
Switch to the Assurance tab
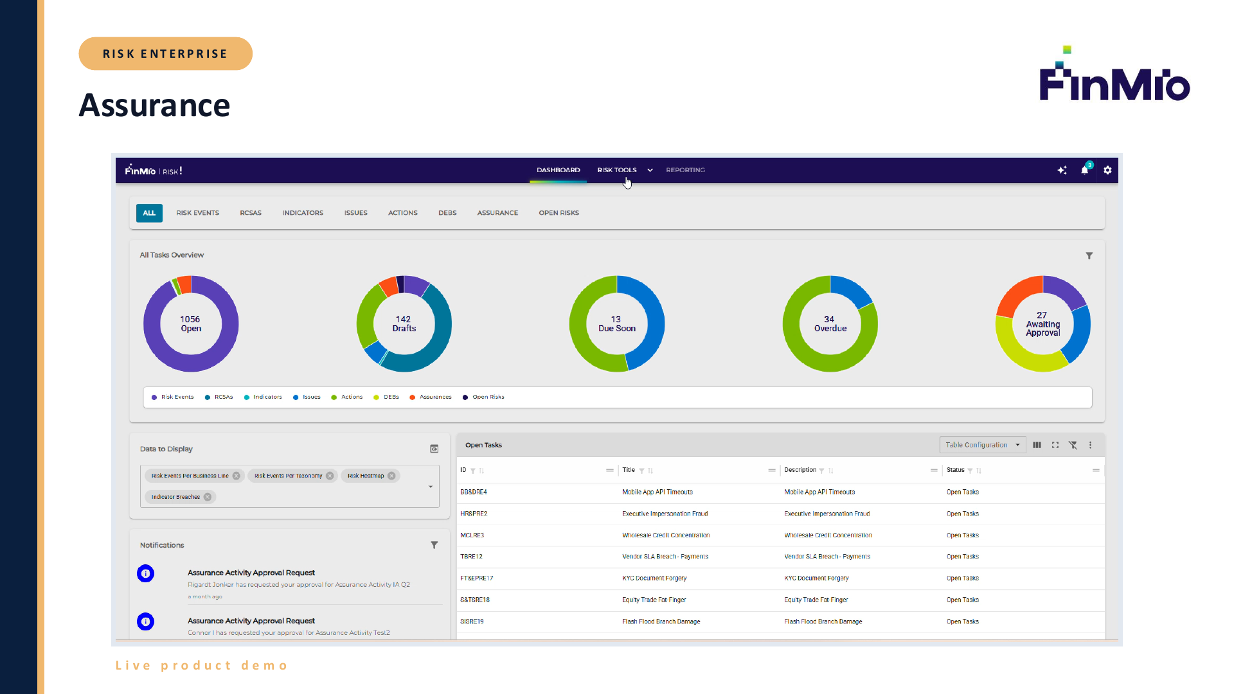point(497,213)
